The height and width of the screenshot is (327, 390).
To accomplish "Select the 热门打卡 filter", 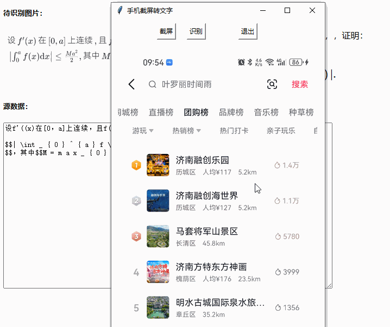I will (x=234, y=131).
